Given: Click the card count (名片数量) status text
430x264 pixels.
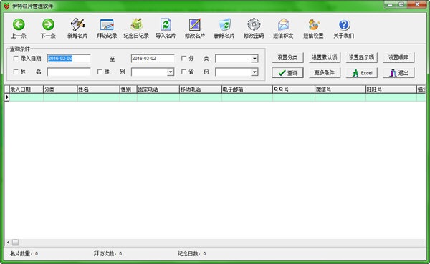Looking at the screenshot, I should (x=24, y=253).
